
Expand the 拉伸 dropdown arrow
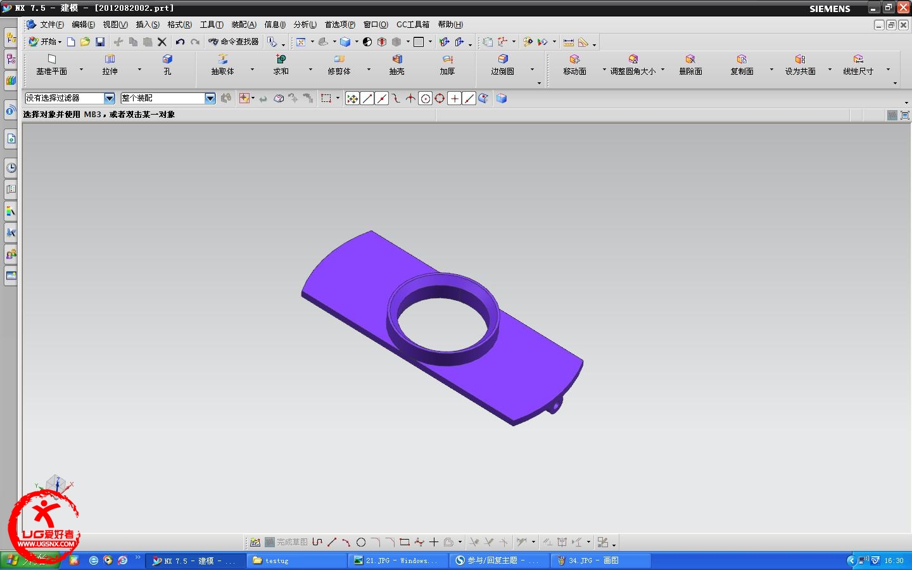point(139,69)
